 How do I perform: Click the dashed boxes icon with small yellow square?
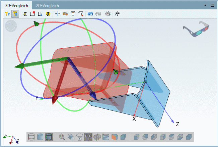[25, 14]
